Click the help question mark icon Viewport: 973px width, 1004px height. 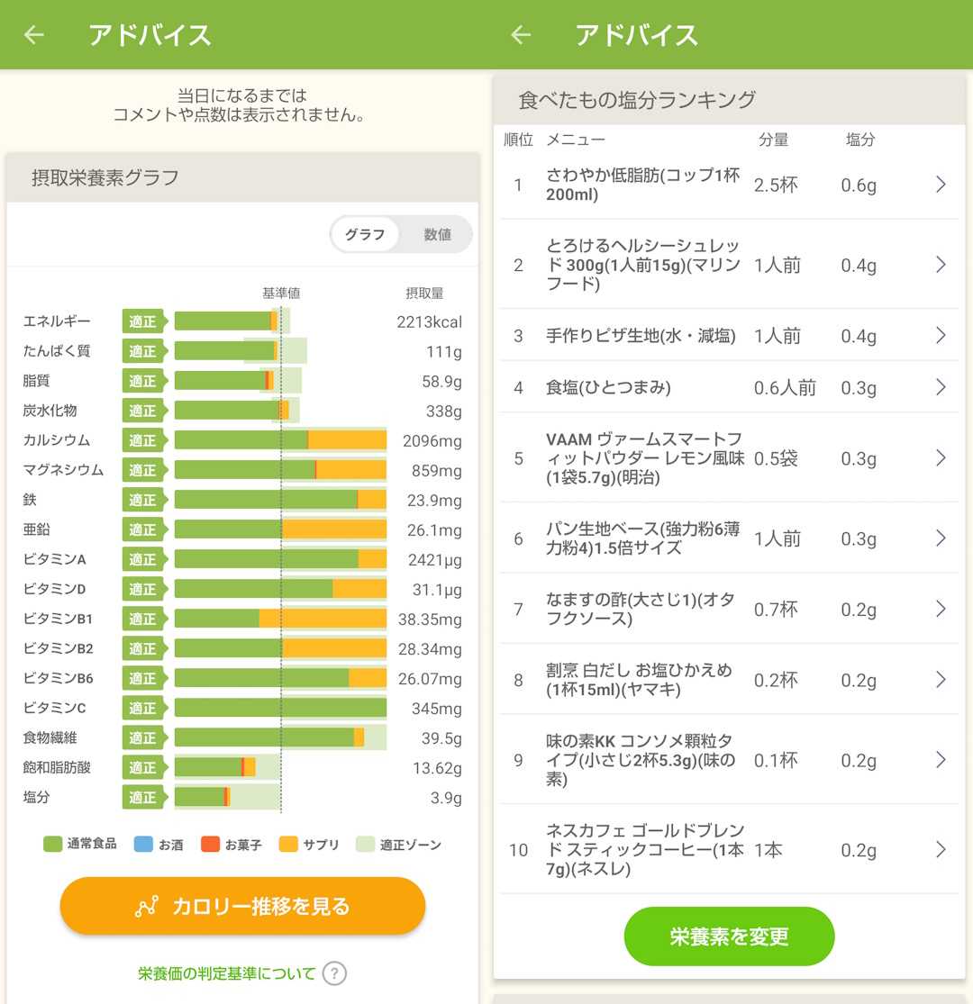click(x=334, y=973)
